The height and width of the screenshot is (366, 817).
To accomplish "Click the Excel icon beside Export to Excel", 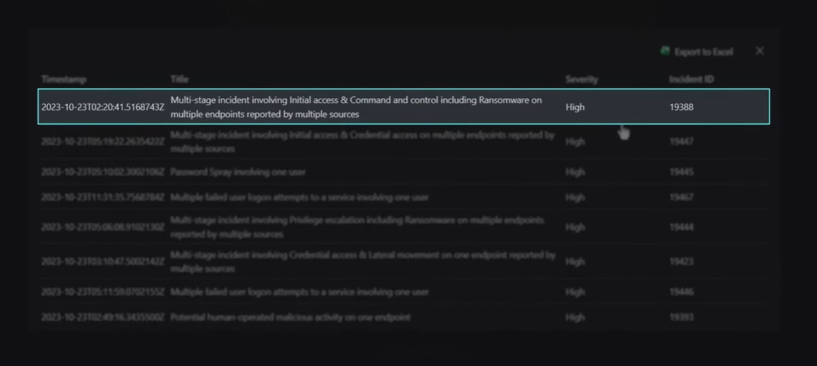I will pos(665,51).
